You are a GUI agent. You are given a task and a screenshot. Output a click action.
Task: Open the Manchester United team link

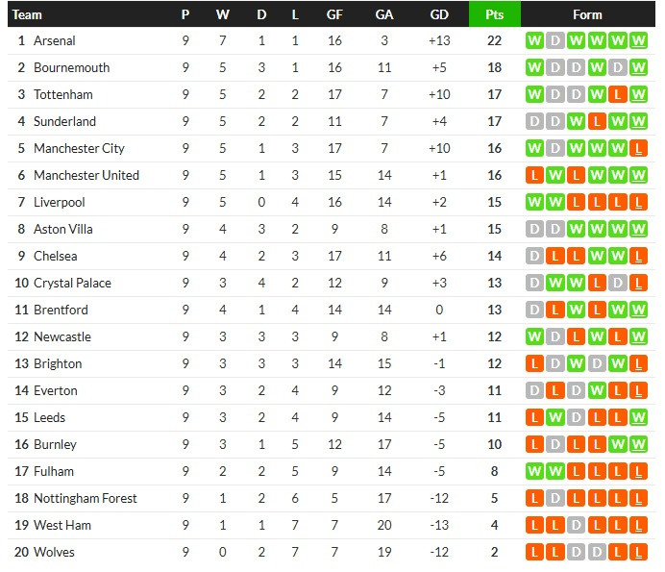86,176
